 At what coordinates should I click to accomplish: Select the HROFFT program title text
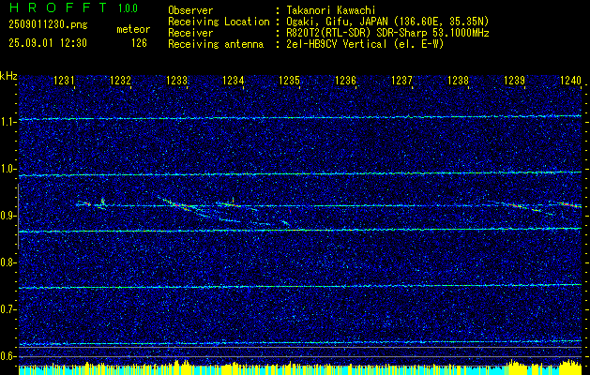tap(58, 7)
